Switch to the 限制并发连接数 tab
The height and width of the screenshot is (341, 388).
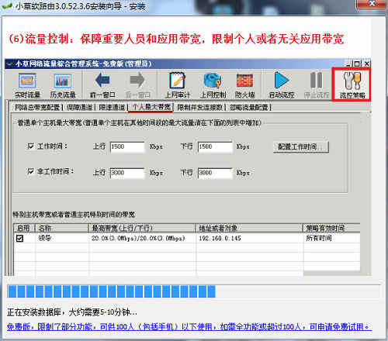point(200,107)
